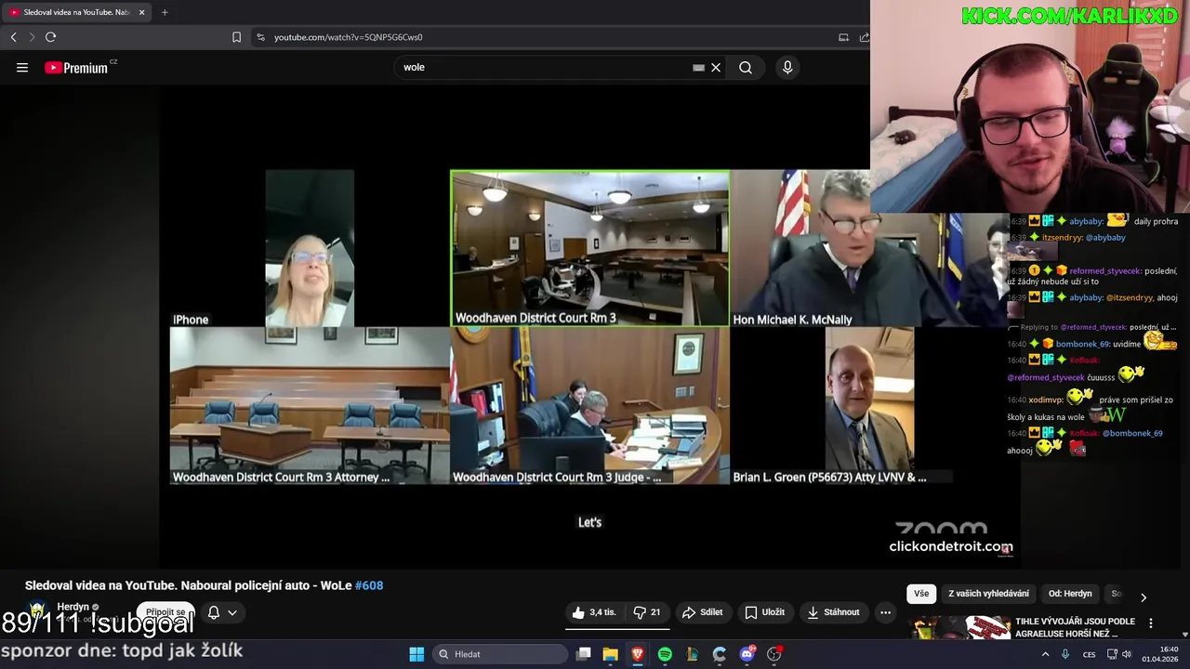The image size is (1190, 669).
Task: Open Herdyn channel name link
Action: (73, 607)
